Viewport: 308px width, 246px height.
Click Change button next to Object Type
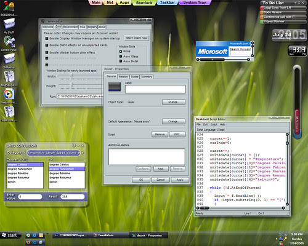coord(174,102)
